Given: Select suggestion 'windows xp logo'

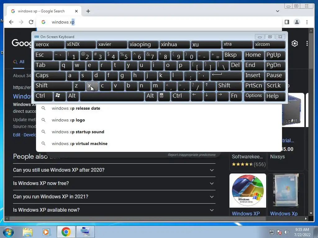Looking at the screenshot, I should 159,120.
